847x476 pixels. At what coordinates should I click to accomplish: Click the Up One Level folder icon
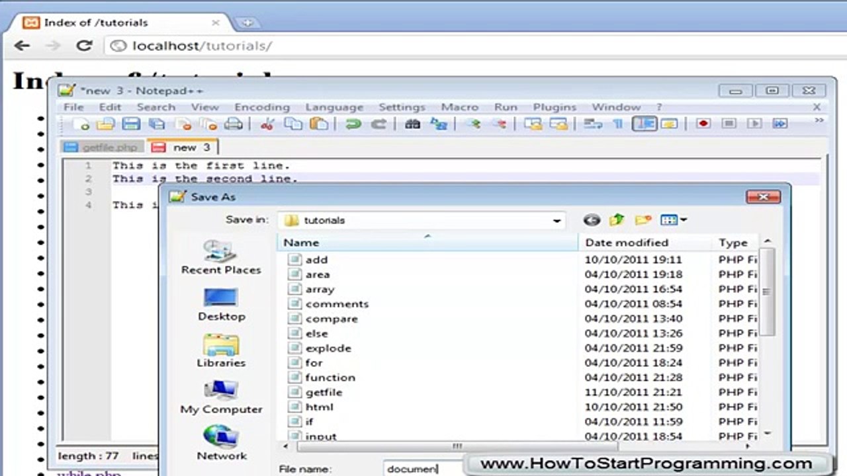tap(617, 220)
